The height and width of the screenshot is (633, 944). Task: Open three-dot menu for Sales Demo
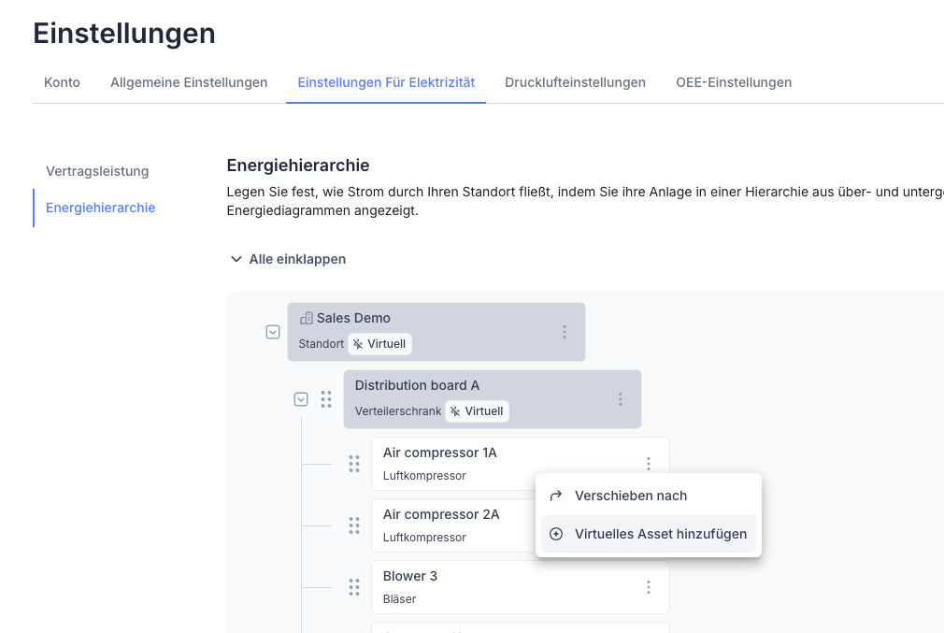tap(564, 332)
